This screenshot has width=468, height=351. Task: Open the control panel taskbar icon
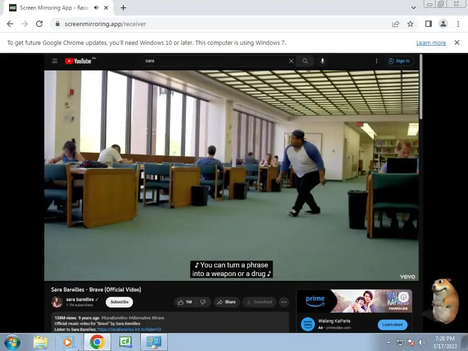[154, 342]
